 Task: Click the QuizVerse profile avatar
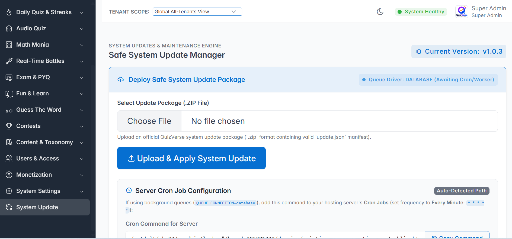tap(462, 12)
